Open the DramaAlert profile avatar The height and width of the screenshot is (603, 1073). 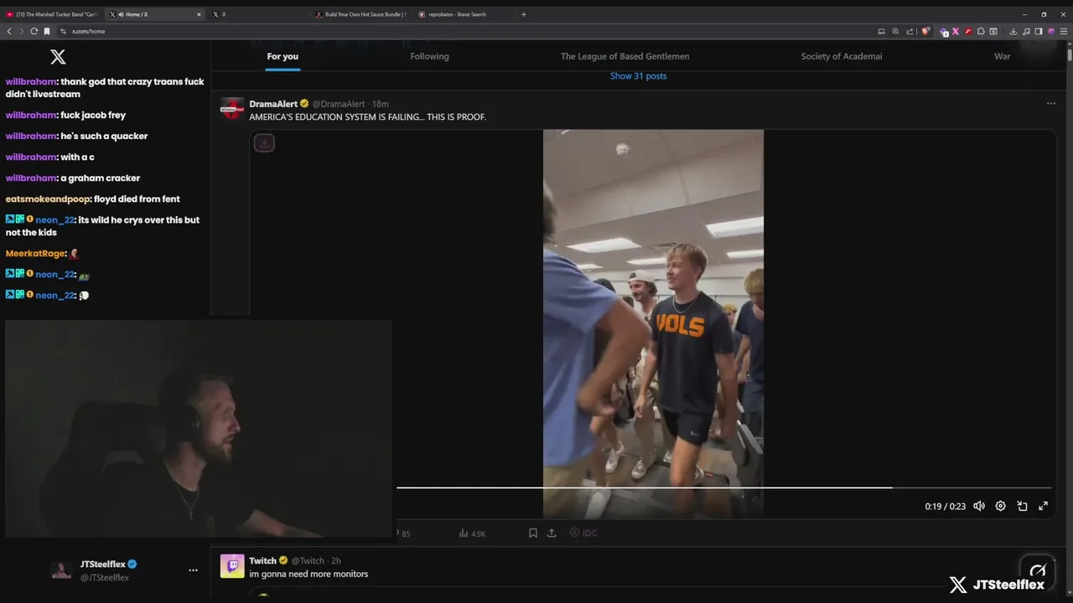tap(231, 108)
